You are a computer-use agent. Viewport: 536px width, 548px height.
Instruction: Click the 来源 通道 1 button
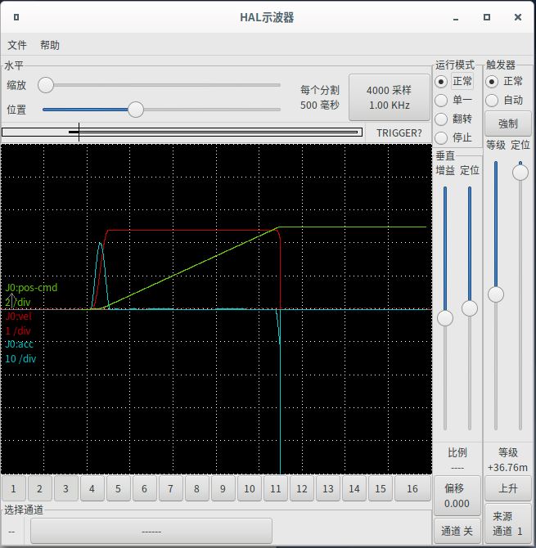508,523
